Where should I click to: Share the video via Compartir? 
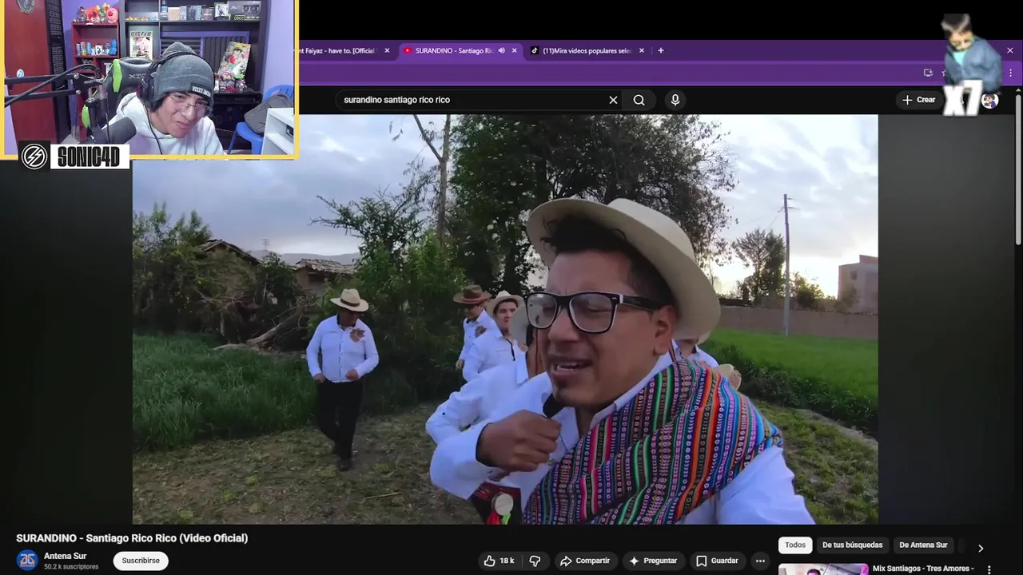(x=585, y=561)
